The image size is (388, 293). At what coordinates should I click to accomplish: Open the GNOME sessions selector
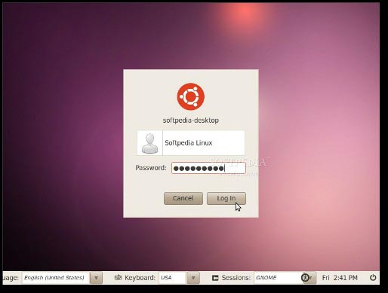pyautogui.click(x=278, y=278)
